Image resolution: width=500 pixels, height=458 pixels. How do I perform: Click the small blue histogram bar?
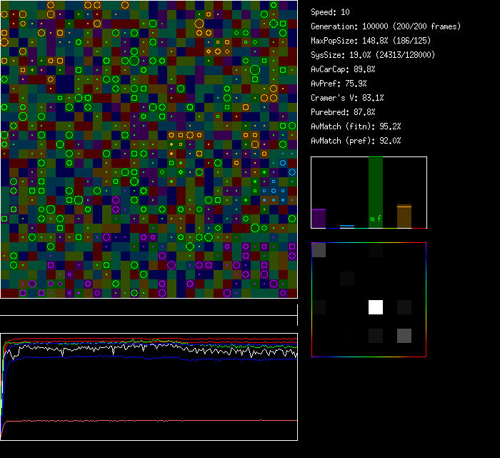347,226
